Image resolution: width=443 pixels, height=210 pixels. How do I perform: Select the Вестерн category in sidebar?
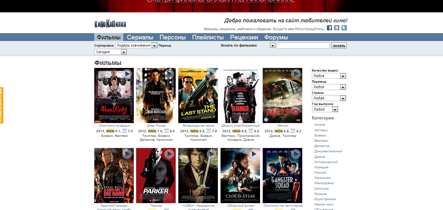pyautogui.click(x=321, y=141)
